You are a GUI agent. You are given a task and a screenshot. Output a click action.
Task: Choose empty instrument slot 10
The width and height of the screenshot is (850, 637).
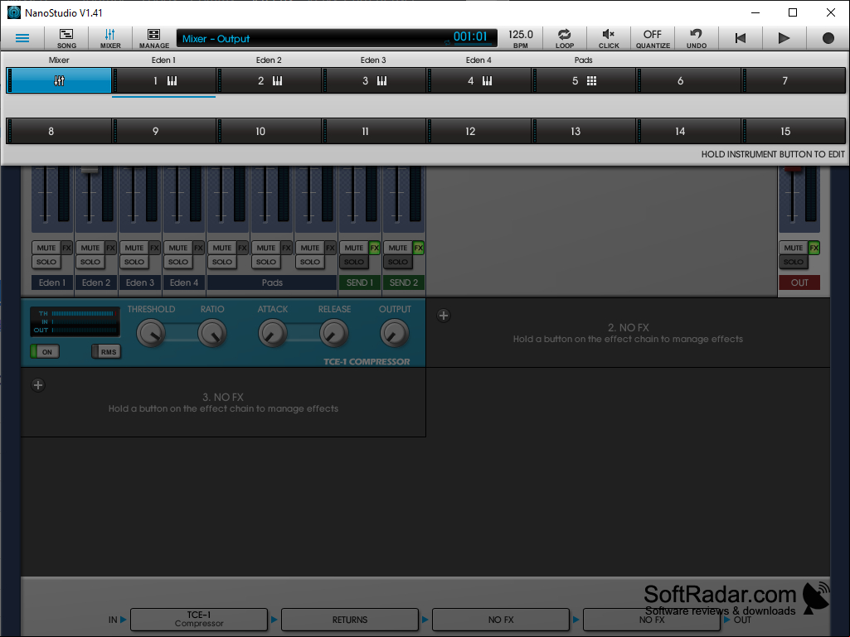coord(269,131)
